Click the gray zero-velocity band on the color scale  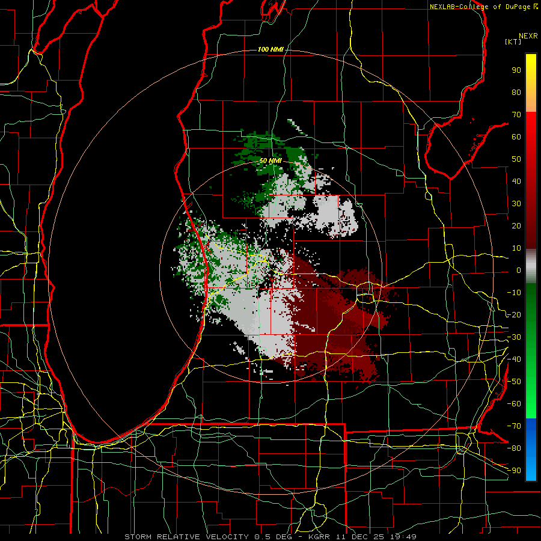pyautogui.click(x=531, y=266)
